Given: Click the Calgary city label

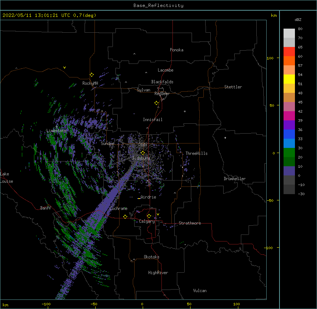Looking at the screenshot, I should [147, 221].
